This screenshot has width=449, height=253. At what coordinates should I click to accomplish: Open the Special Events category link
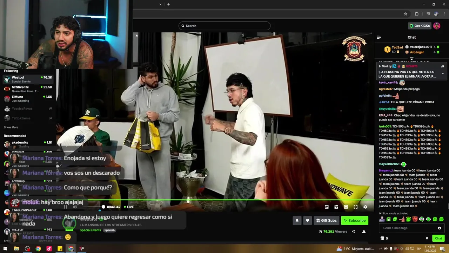tap(90, 230)
